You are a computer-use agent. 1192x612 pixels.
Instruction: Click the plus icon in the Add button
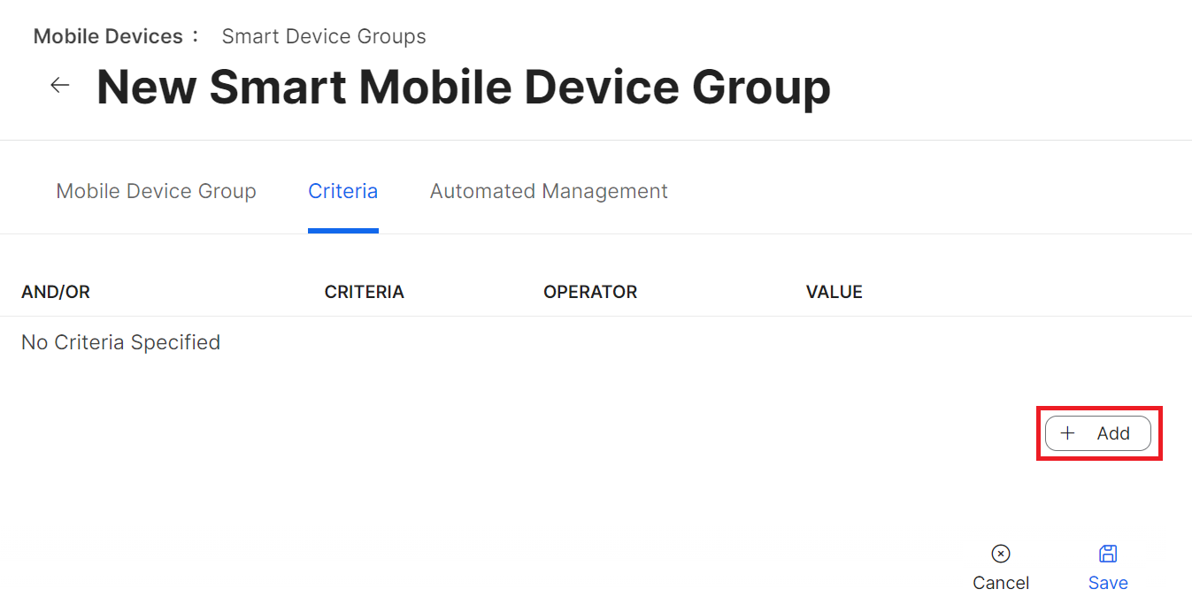pos(1067,433)
